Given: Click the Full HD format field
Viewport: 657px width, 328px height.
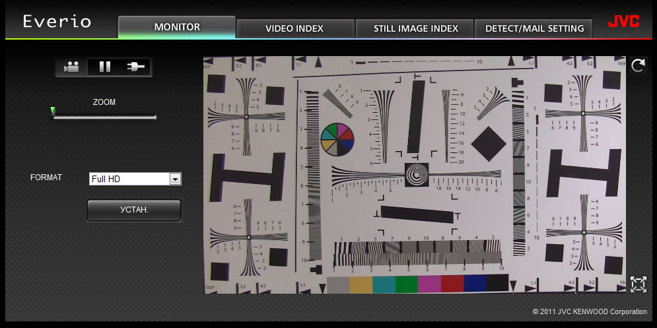Looking at the screenshot, I should coord(135,179).
